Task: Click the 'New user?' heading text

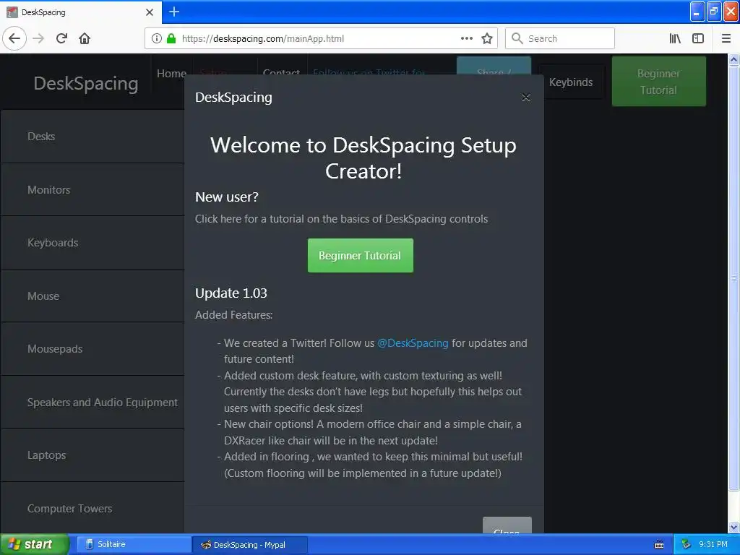Action: point(227,197)
